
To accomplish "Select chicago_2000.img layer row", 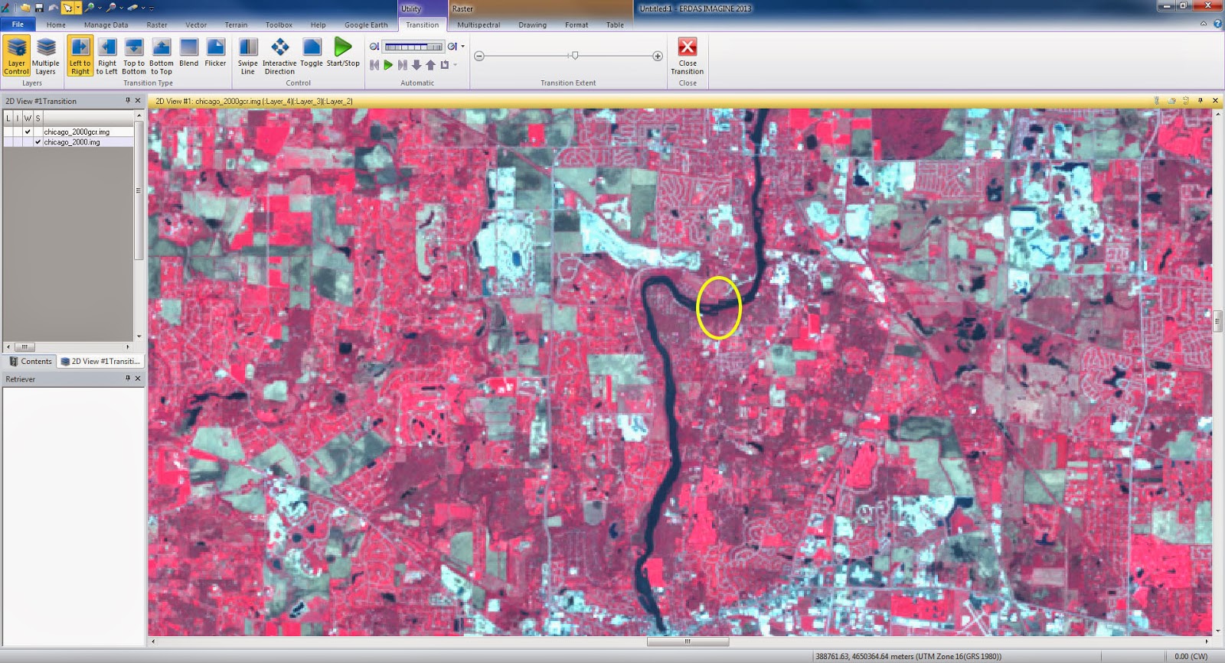I will [68, 142].
